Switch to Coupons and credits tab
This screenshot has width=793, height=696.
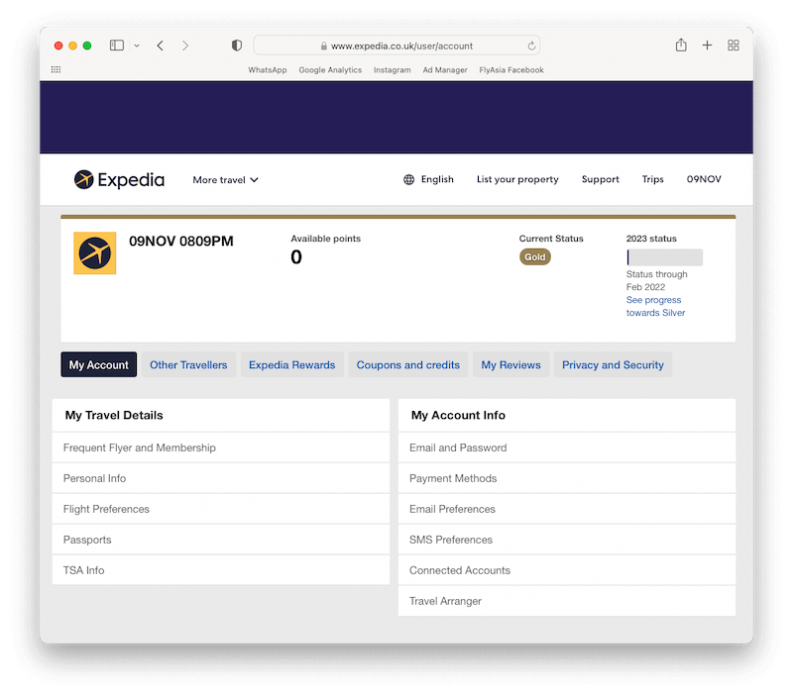click(x=407, y=364)
